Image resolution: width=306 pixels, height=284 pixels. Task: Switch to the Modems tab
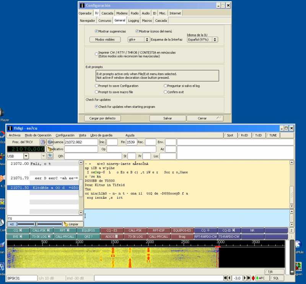(122, 13)
